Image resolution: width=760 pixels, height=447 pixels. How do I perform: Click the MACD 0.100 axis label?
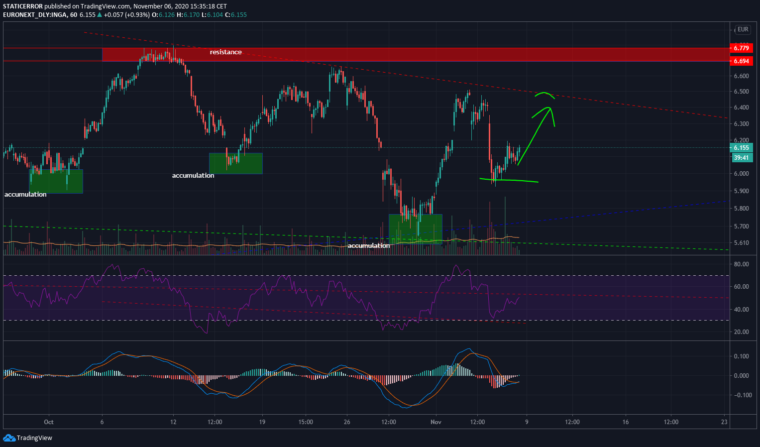click(x=741, y=356)
